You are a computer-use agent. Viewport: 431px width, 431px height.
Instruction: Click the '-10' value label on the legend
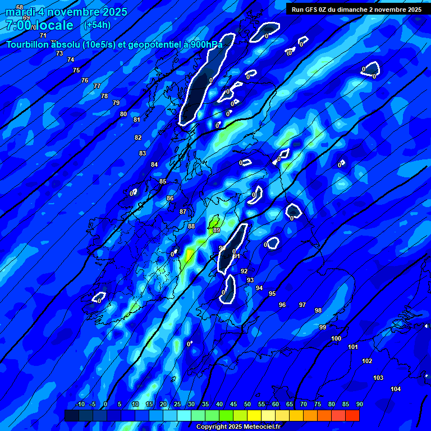point(80,405)
